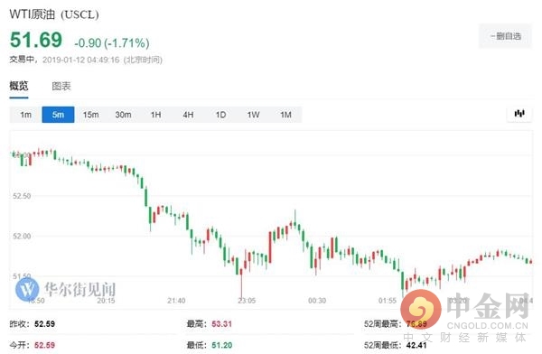Click the 51.69 current price

36,40
